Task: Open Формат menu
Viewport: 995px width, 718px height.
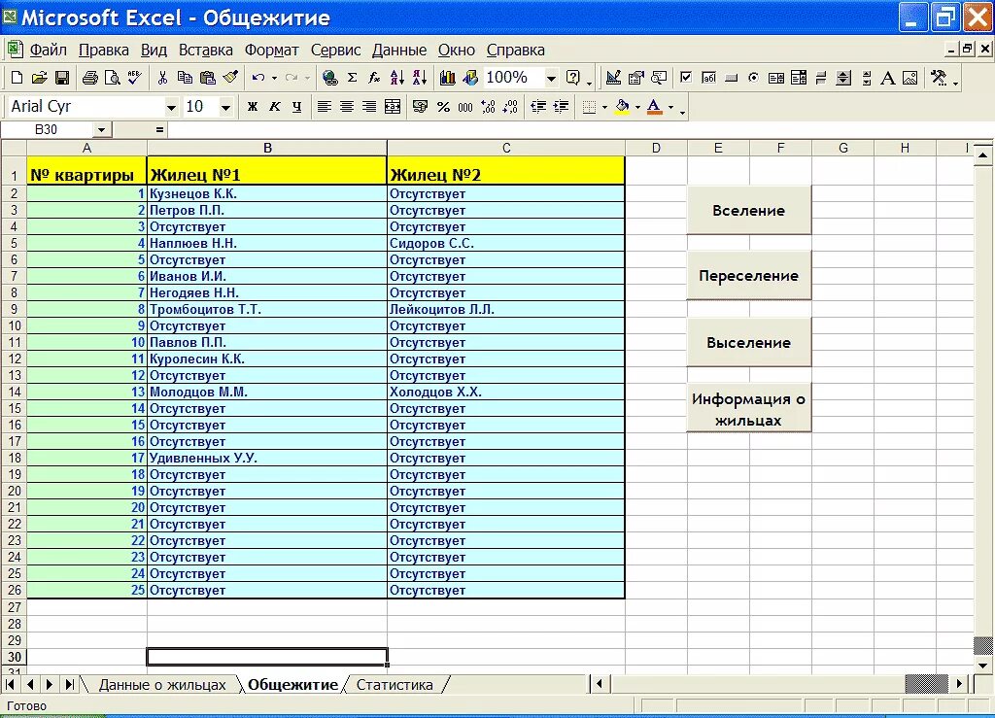Action: click(x=271, y=51)
